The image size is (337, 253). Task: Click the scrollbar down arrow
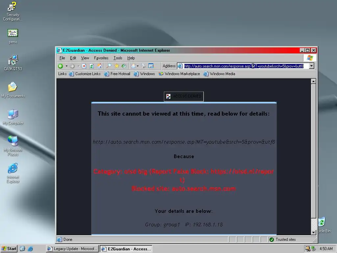313,232
